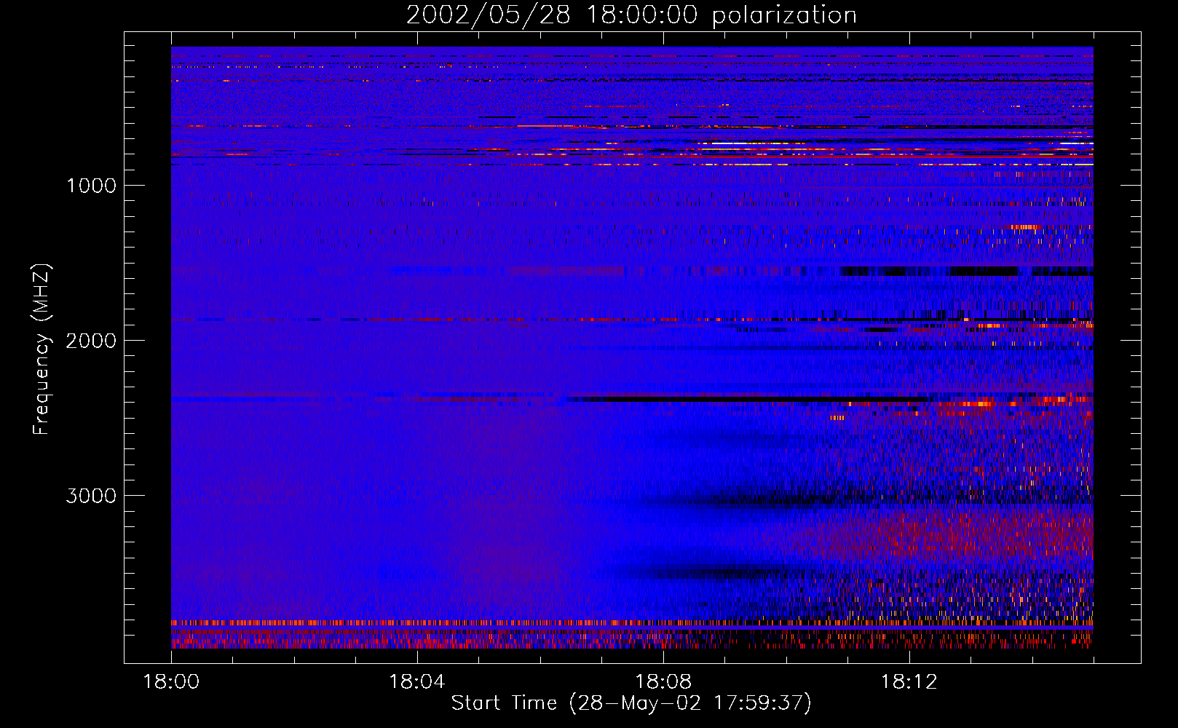Click the 18:00 time tick label

(171, 682)
